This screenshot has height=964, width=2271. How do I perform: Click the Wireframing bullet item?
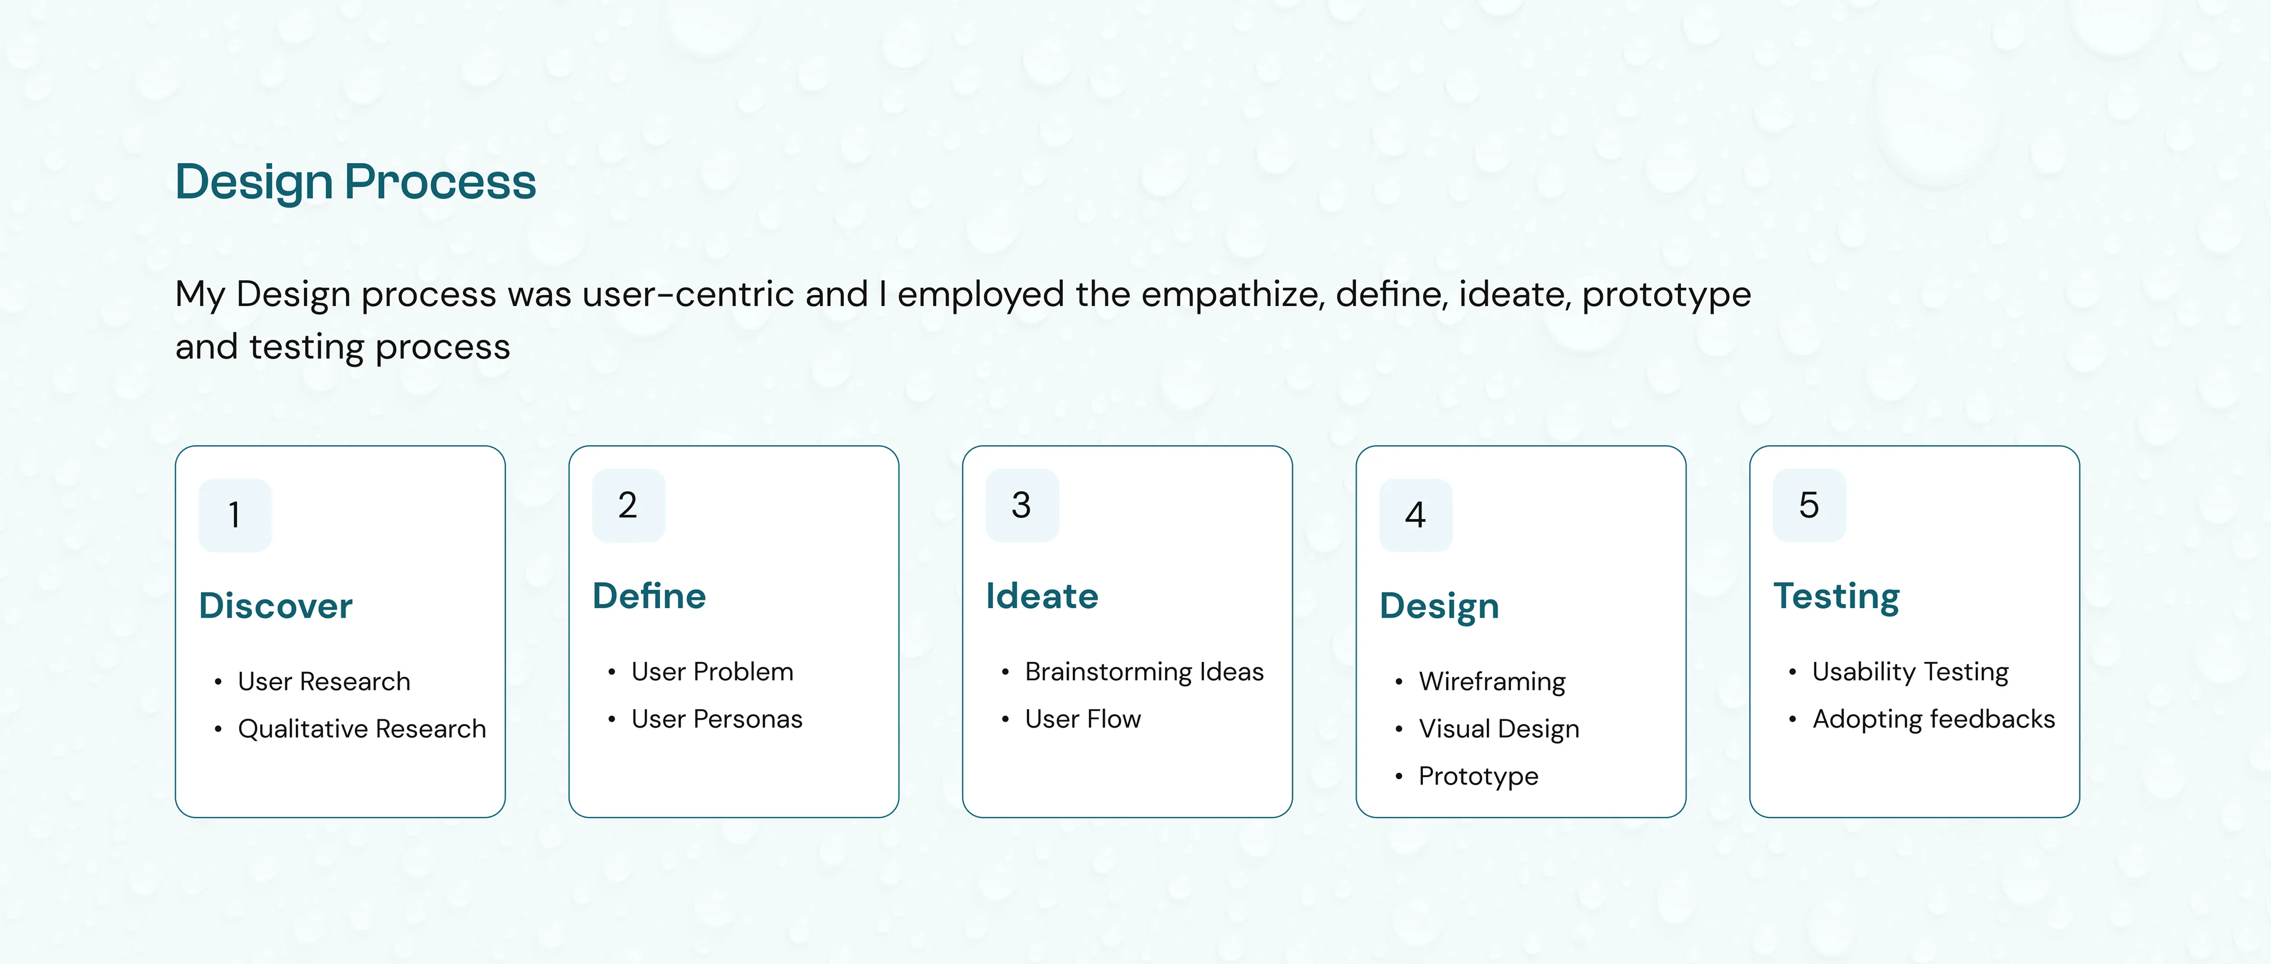pyautogui.click(x=1492, y=681)
